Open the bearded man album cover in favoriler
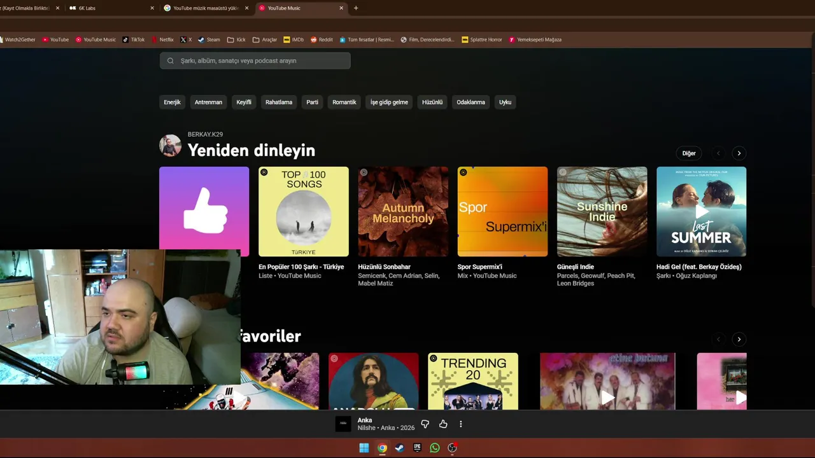 coord(374,381)
